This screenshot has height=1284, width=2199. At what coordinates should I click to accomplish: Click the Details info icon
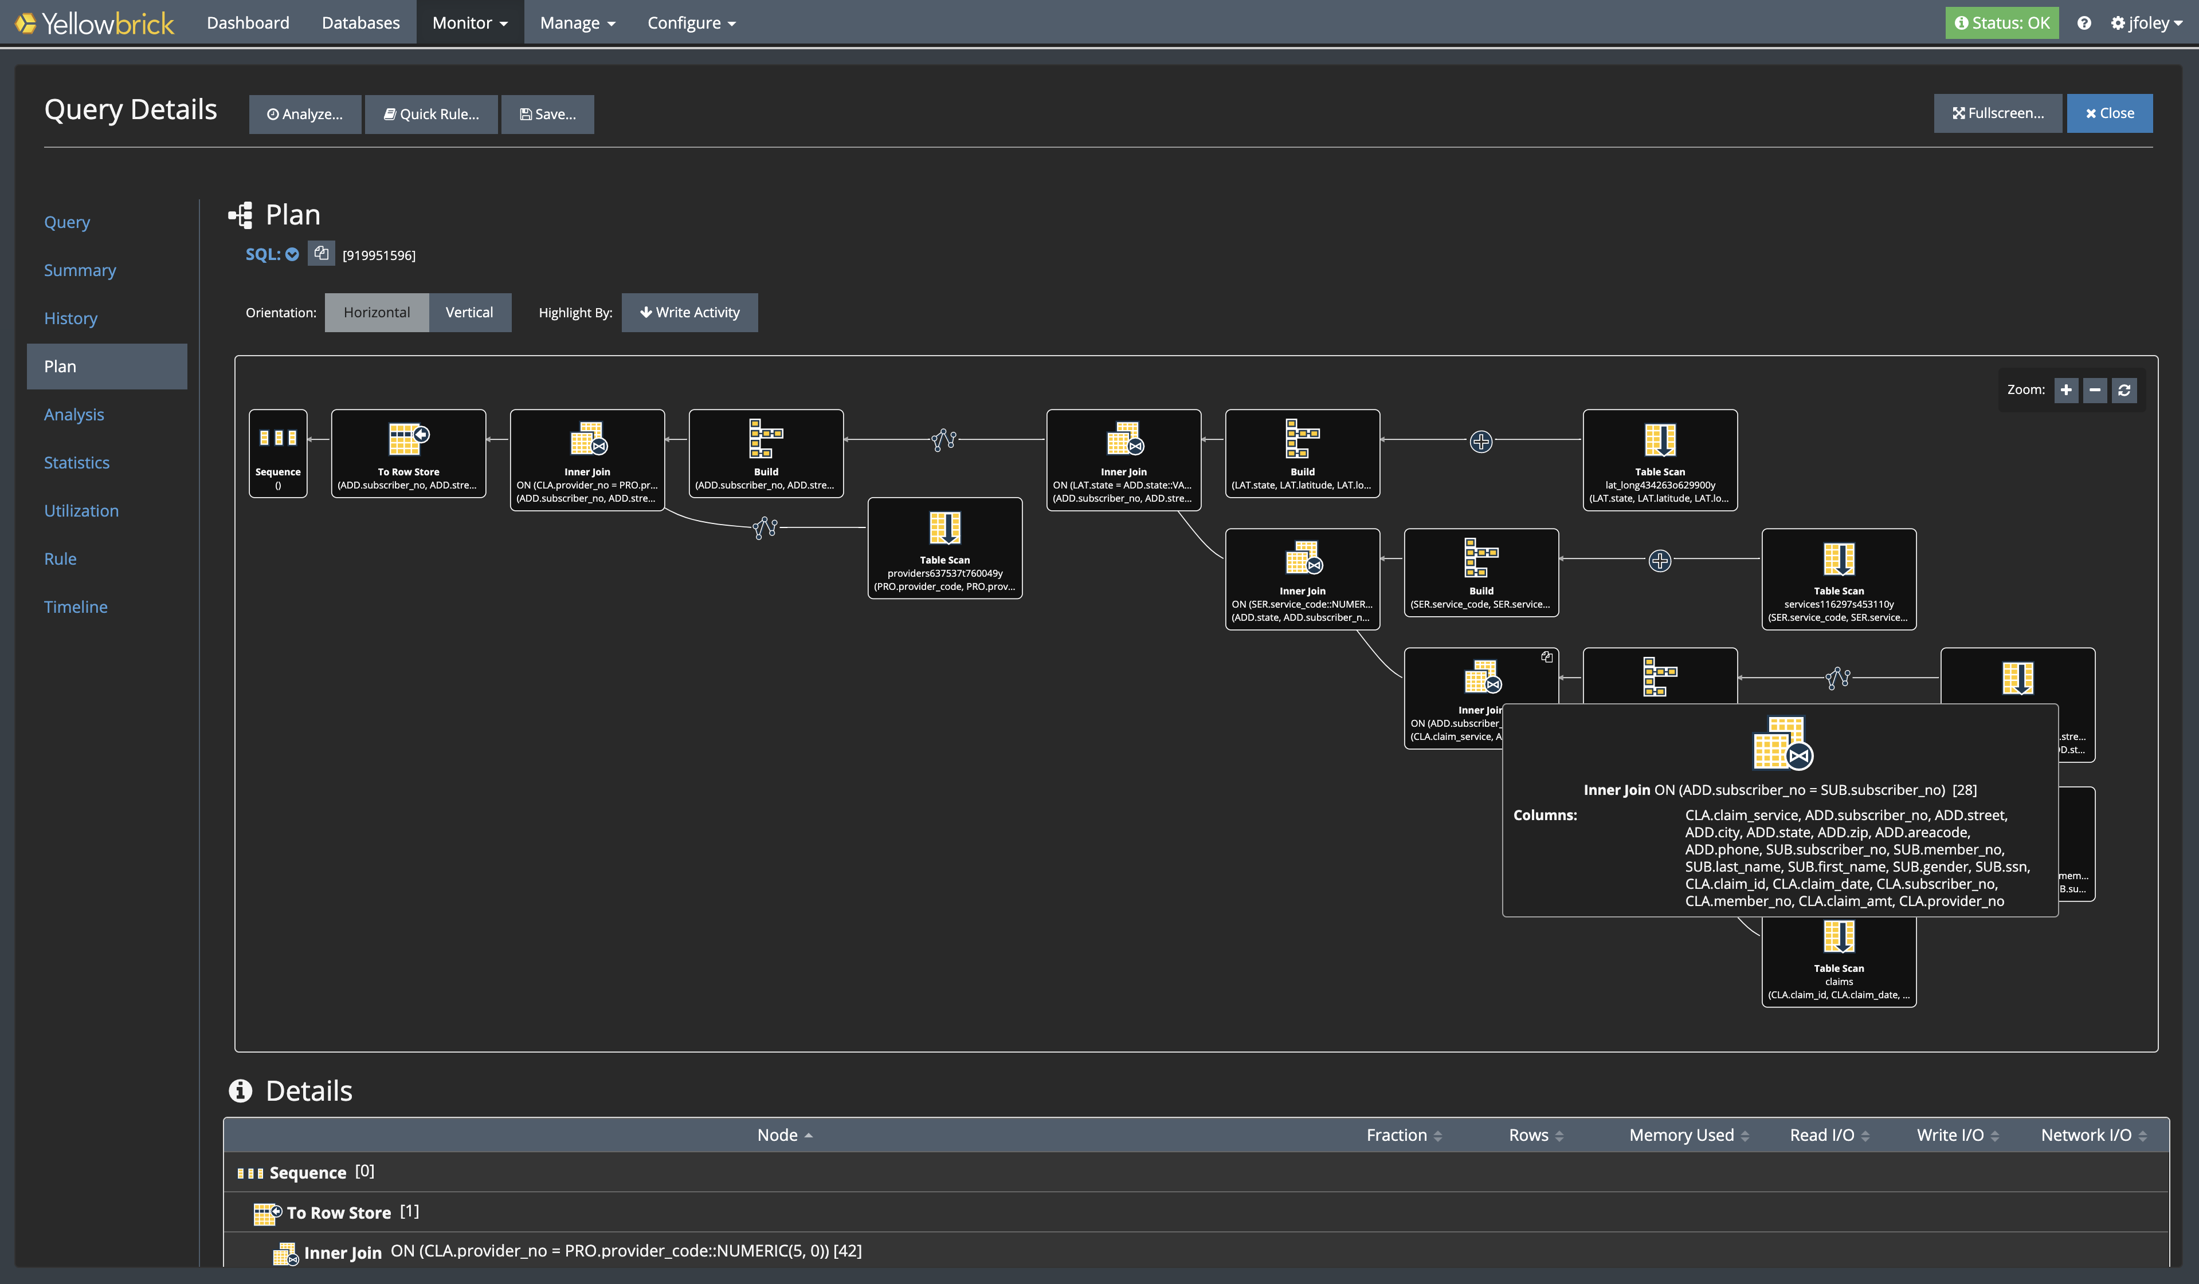[x=240, y=1090]
